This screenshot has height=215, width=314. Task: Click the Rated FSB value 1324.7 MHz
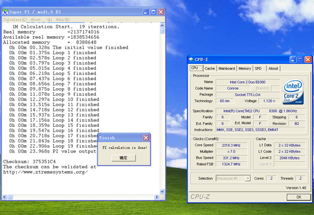point(231,164)
